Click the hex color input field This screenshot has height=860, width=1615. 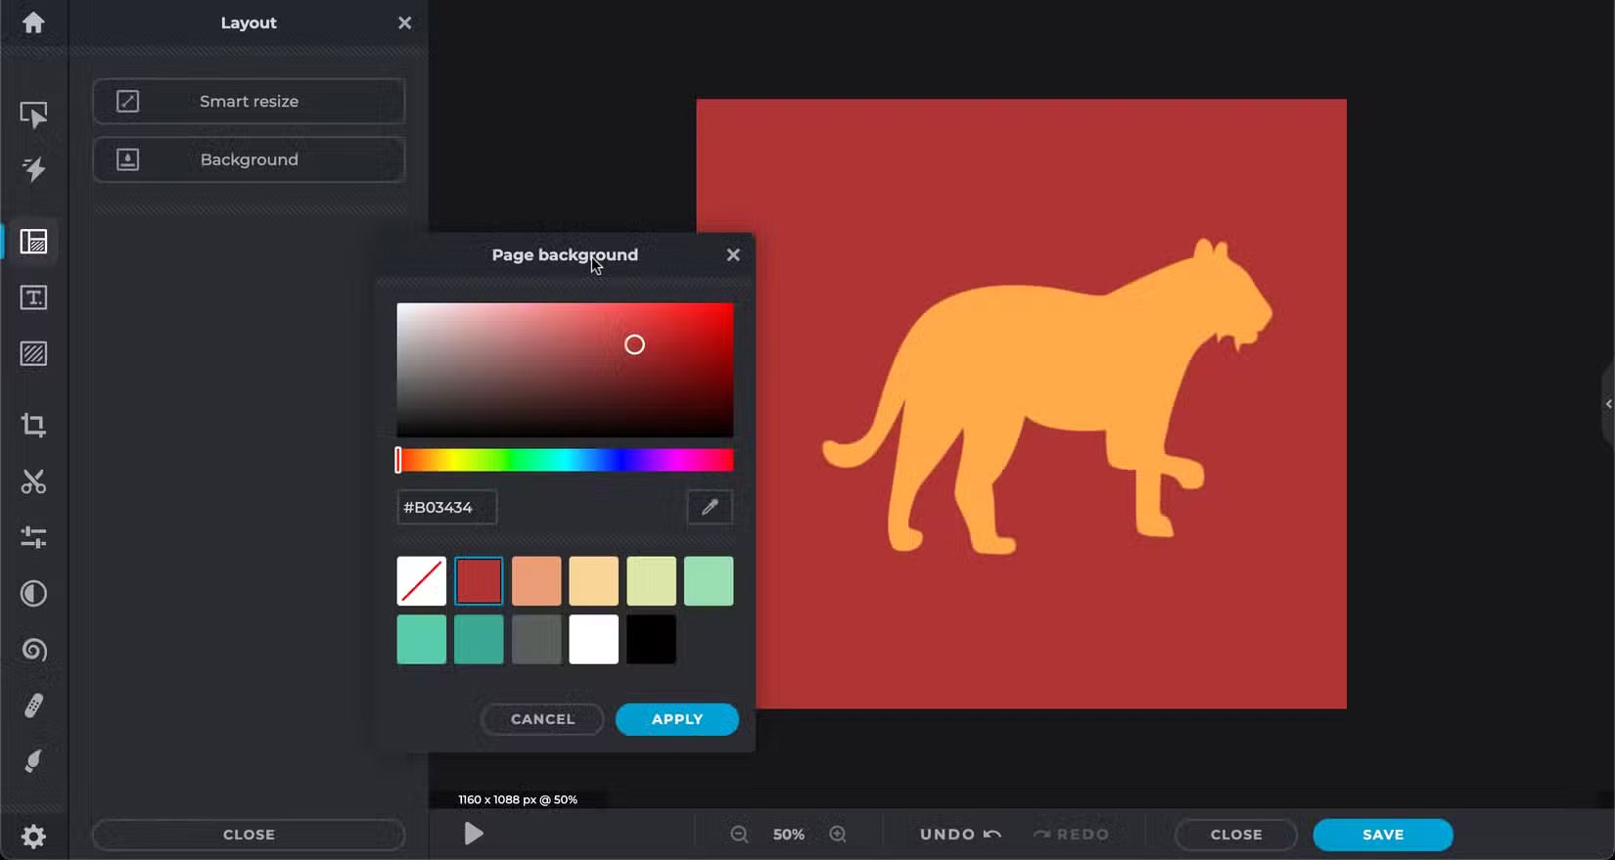pos(447,507)
